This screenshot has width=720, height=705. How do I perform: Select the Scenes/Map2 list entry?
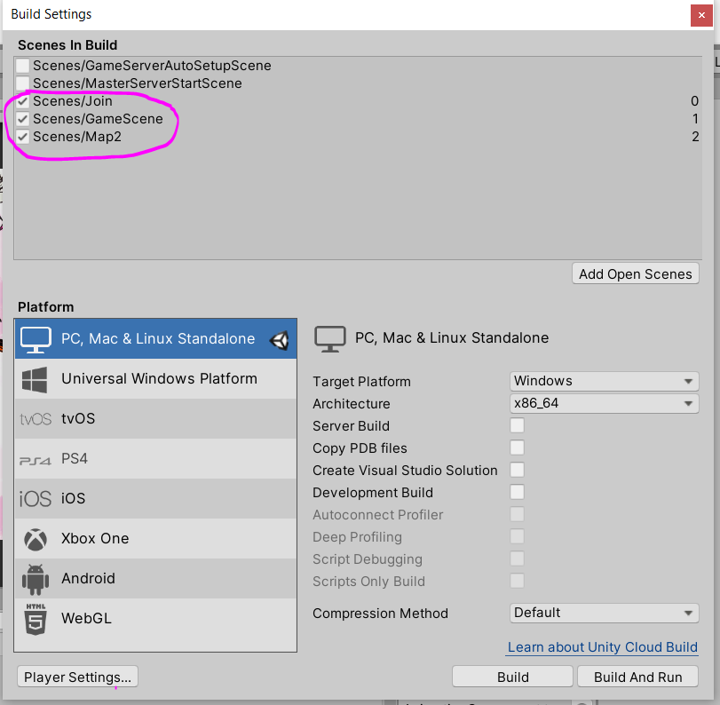(x=77, y=137)
